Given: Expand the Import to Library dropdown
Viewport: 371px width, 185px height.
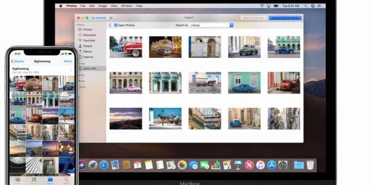Looking at the screenshot, I should [231, 25].
